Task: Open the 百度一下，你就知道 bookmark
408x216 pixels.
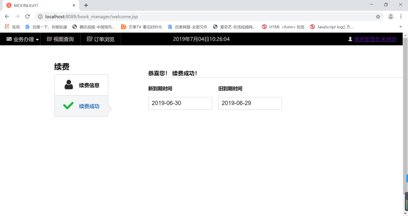Action: [46, 27]
